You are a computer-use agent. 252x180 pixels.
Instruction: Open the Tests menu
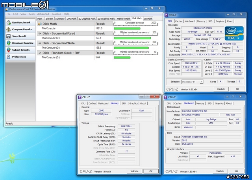(x=31, y=14)
